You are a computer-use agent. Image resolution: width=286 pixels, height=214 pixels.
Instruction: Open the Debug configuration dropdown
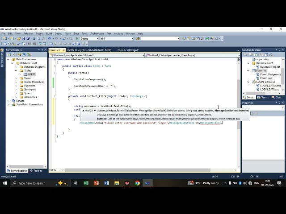[x=97, y=39]
